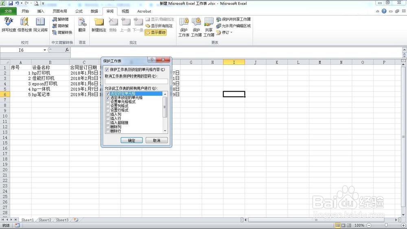Click zoom out minus button
This screenshot has width=407, height=229.
pos(369,225)
